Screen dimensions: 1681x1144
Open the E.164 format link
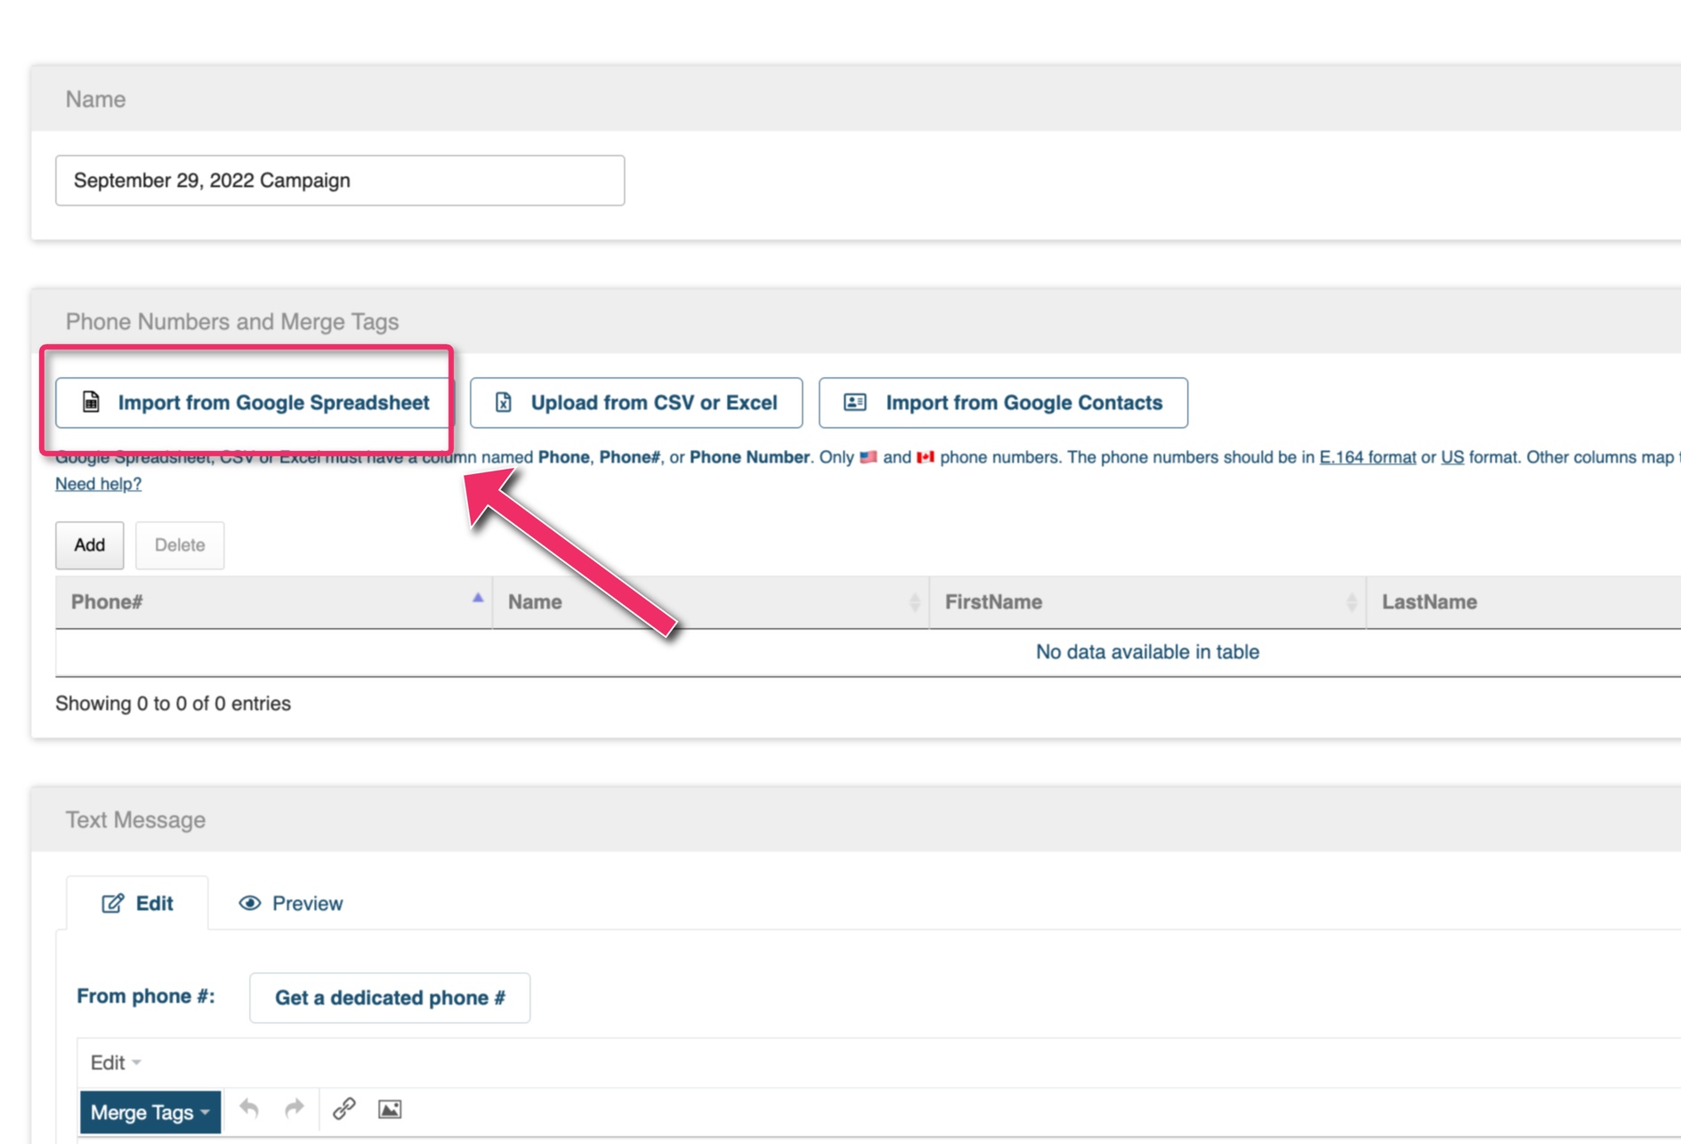[x=1367, y=457]
